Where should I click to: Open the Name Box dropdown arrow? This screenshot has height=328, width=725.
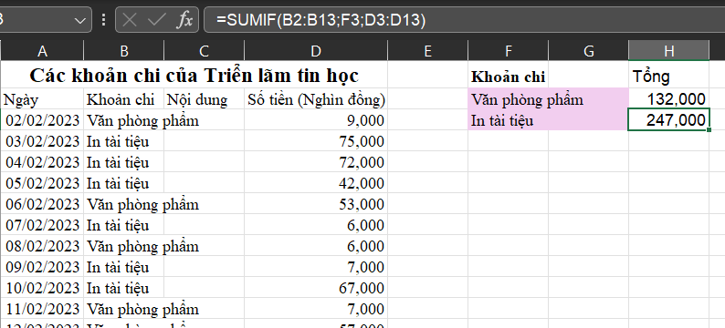[x=79, y=20]
